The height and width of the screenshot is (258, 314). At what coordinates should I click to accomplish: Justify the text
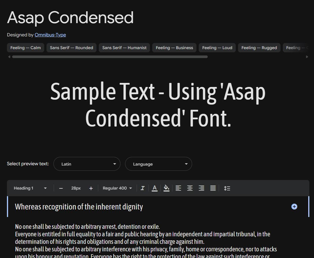coord(213,188)
